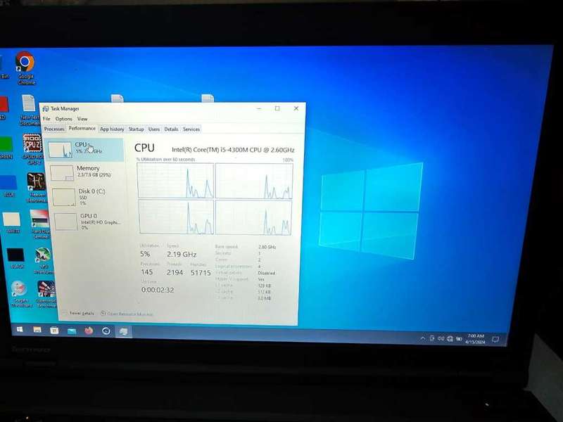Switch to the Services tab
This screenshot has height=422, width=563.
pos(191,129)
